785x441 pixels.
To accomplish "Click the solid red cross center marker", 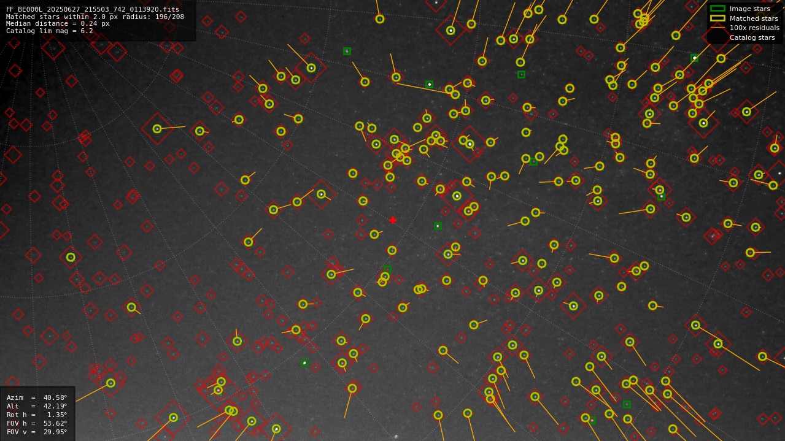I will [x=393, y=220].
